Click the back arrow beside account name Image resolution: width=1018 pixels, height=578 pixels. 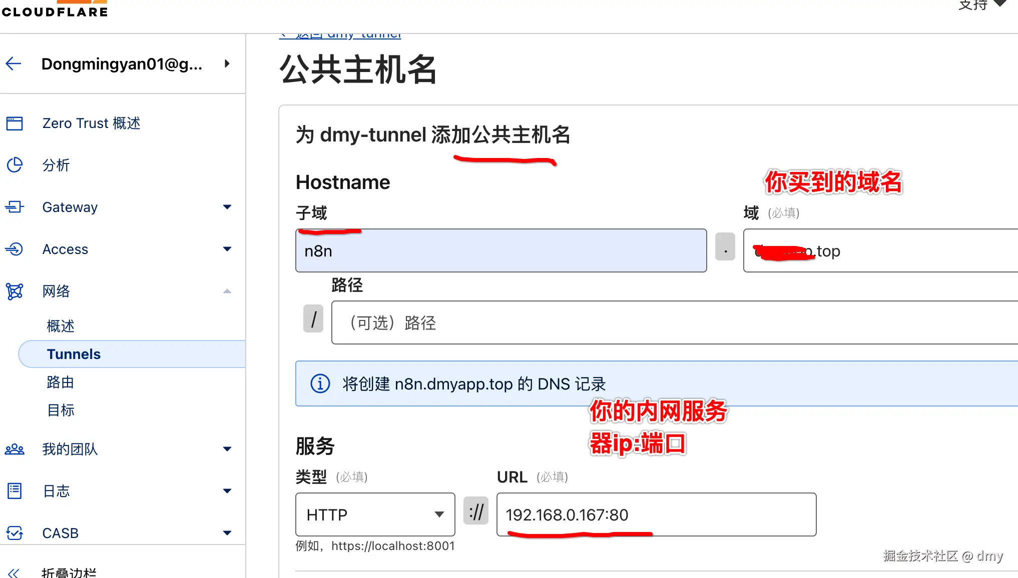click(14, 63)
